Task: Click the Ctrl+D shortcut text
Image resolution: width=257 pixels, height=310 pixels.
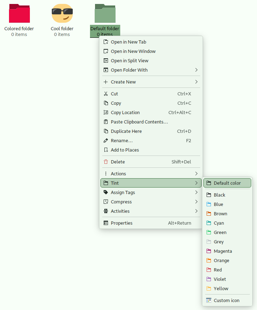Action: point(184,131)
